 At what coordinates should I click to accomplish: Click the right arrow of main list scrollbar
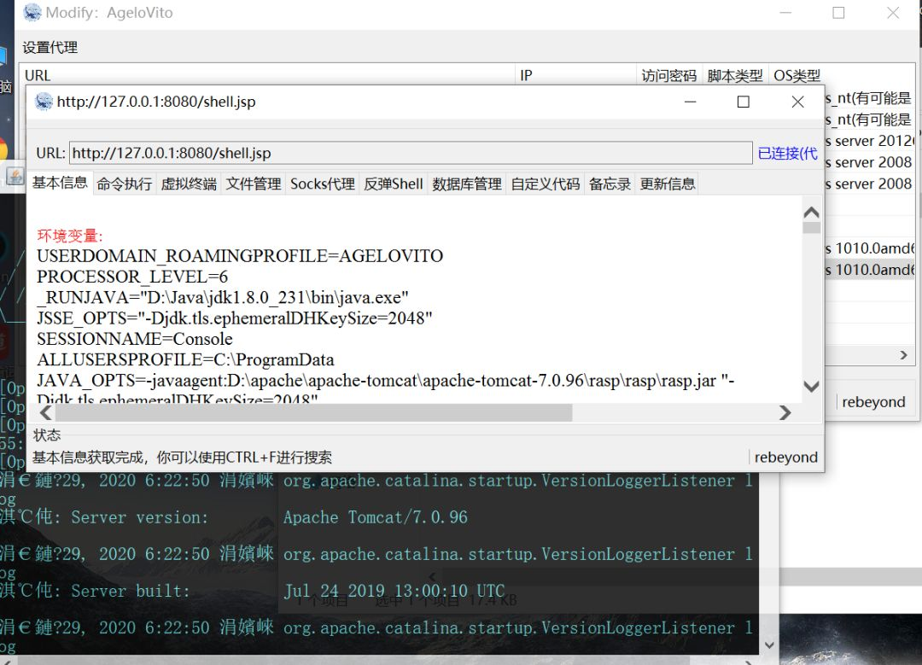tap(904, 355)
